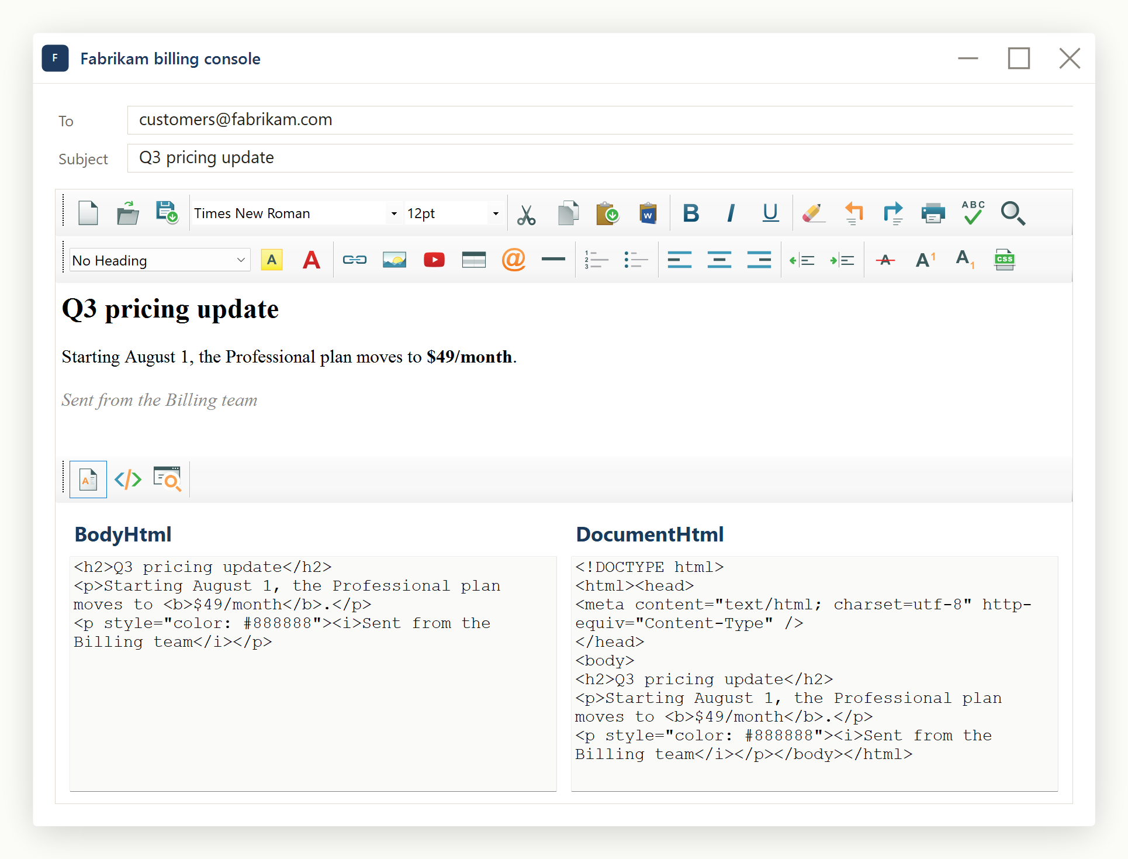1128x859 pixels.
Task: Center align text
Action: [x=719, y=260]
